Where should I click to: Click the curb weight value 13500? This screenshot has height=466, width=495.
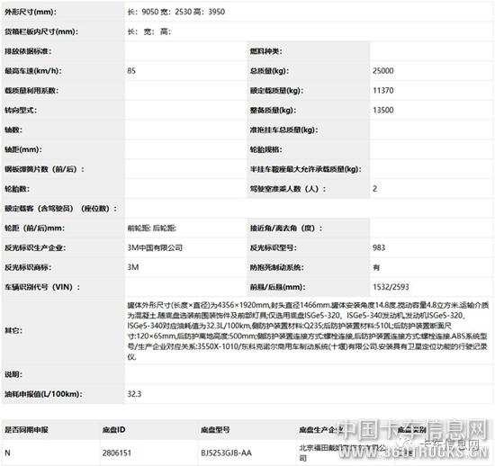tap(382, 110)
